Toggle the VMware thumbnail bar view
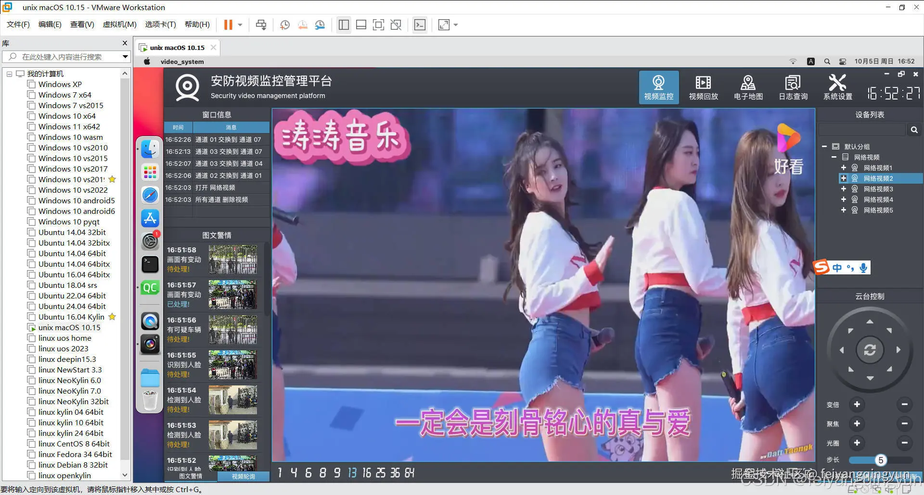 tap(361, 25)
